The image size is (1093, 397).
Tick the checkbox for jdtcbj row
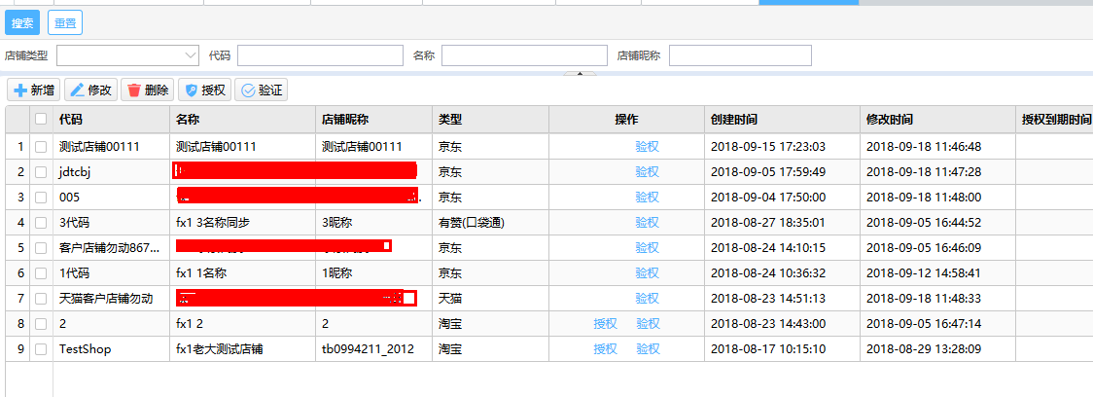(41, 172)
